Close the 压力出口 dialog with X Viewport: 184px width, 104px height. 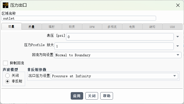click(178, 5)
